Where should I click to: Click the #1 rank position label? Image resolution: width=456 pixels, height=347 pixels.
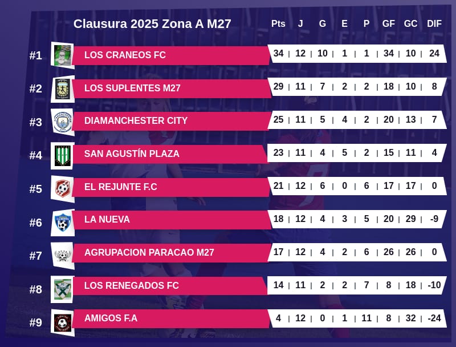click(36, 56)
